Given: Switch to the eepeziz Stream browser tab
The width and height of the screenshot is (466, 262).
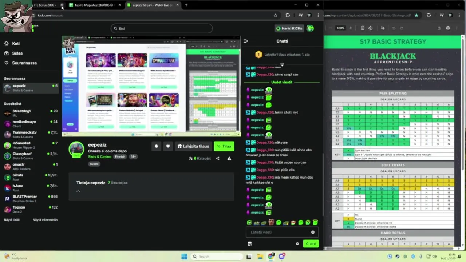Looking at the screenshot, I should pos(153,5).
